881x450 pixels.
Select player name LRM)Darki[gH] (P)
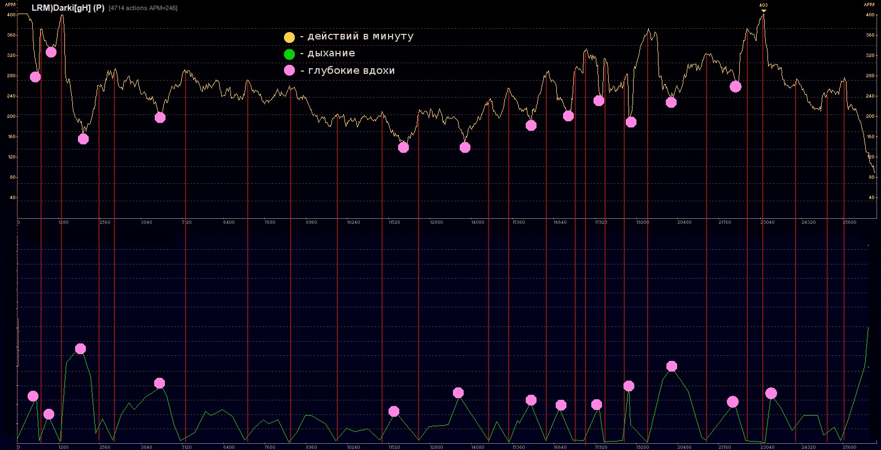click(68, 8)
